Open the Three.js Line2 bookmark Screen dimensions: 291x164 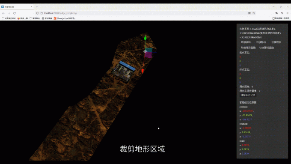[x=65, y=18]
